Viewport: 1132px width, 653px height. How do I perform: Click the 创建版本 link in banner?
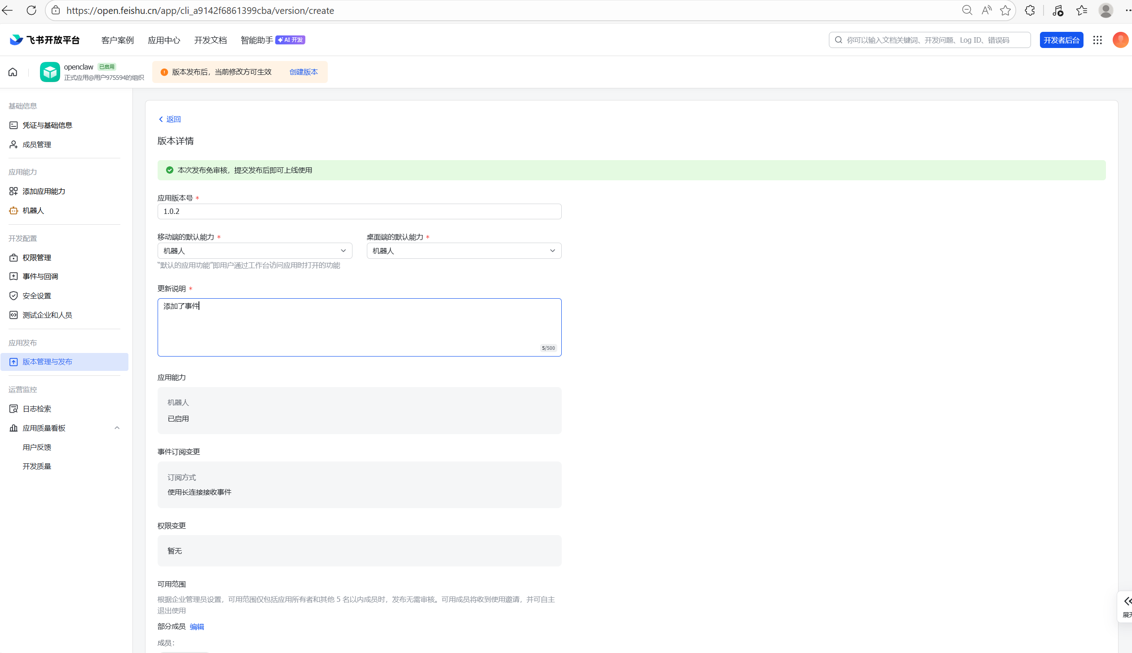click(304, 72)
